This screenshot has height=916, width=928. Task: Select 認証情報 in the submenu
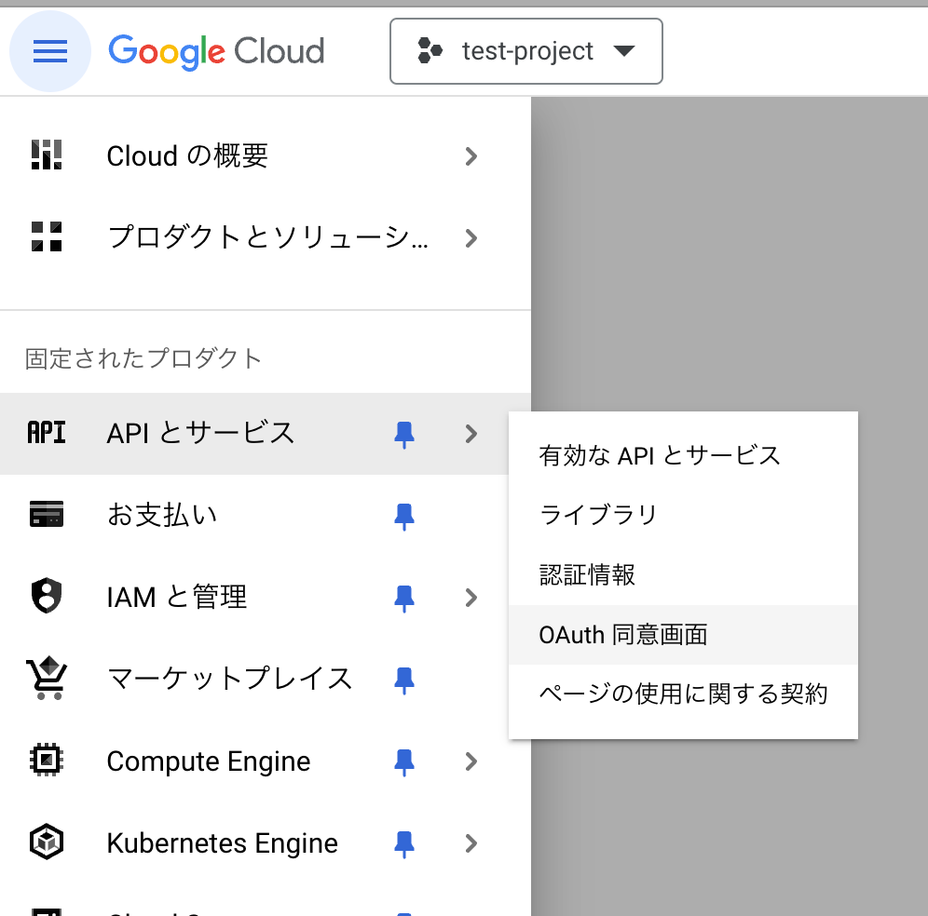[587, 575]
